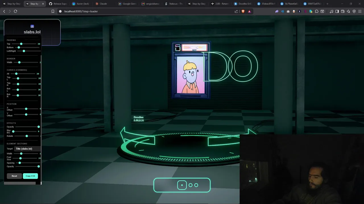Image resolution: width=364 pixels, height=204 pixels.
Task: Toggle the browser sidebar panel icon
Action: point(337,11)
